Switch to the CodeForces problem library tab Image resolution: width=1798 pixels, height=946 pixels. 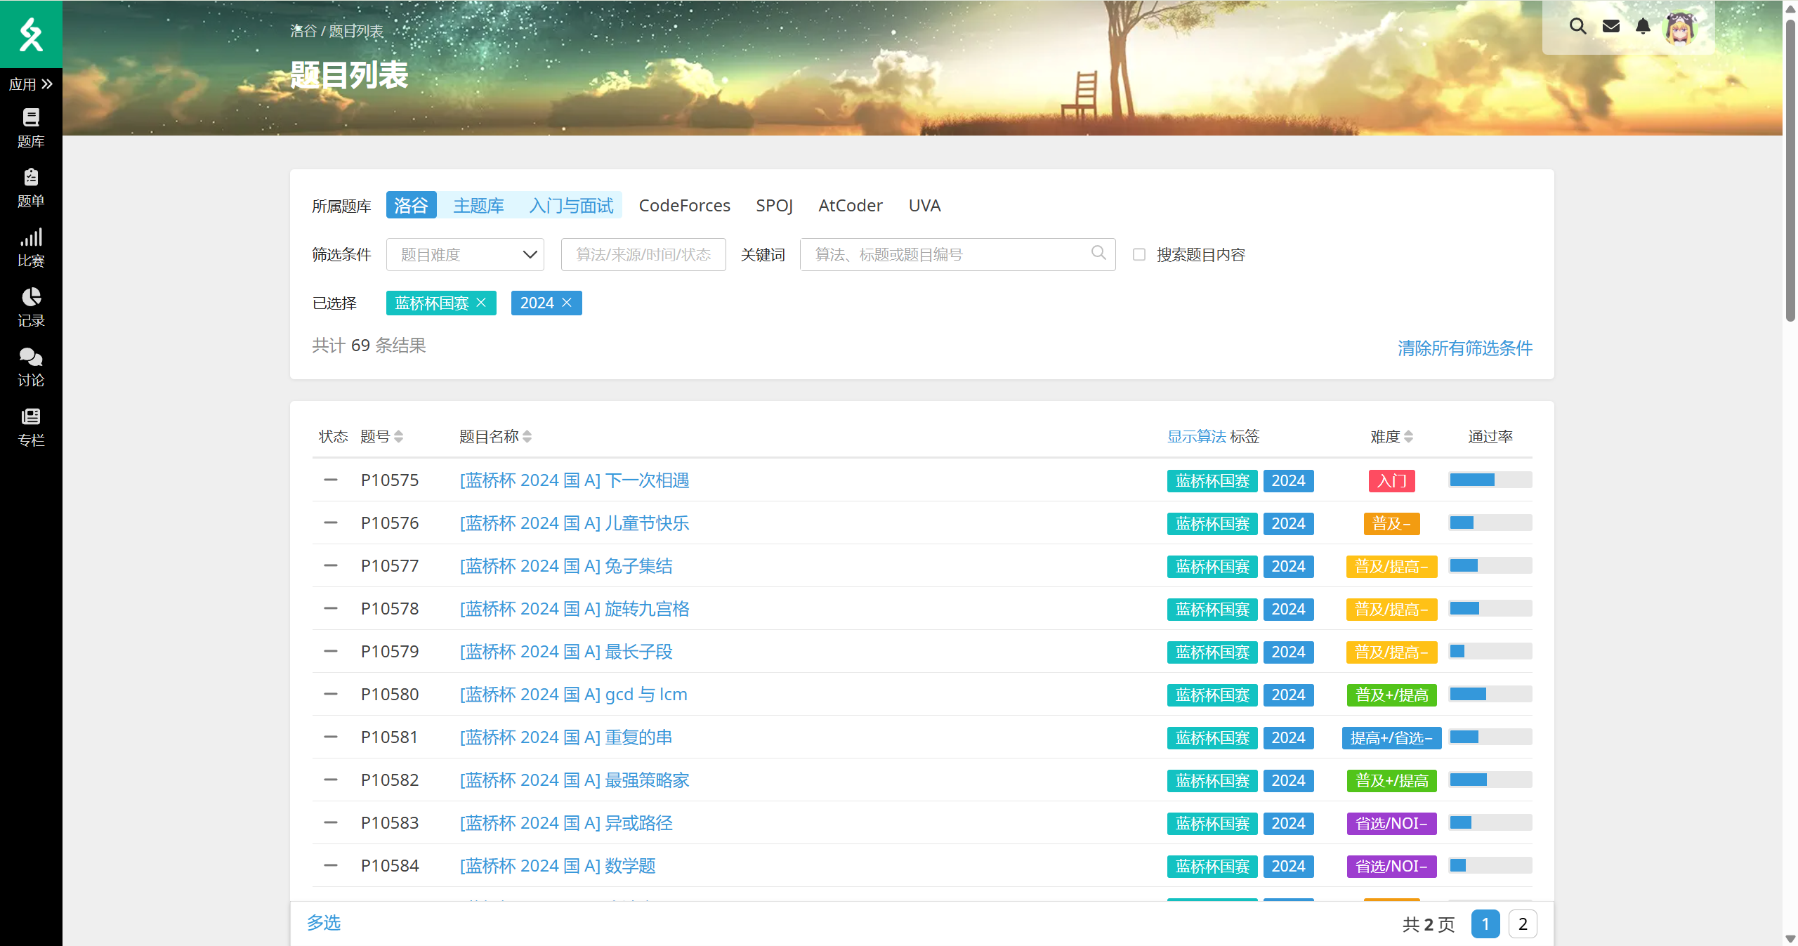point(684,205)
